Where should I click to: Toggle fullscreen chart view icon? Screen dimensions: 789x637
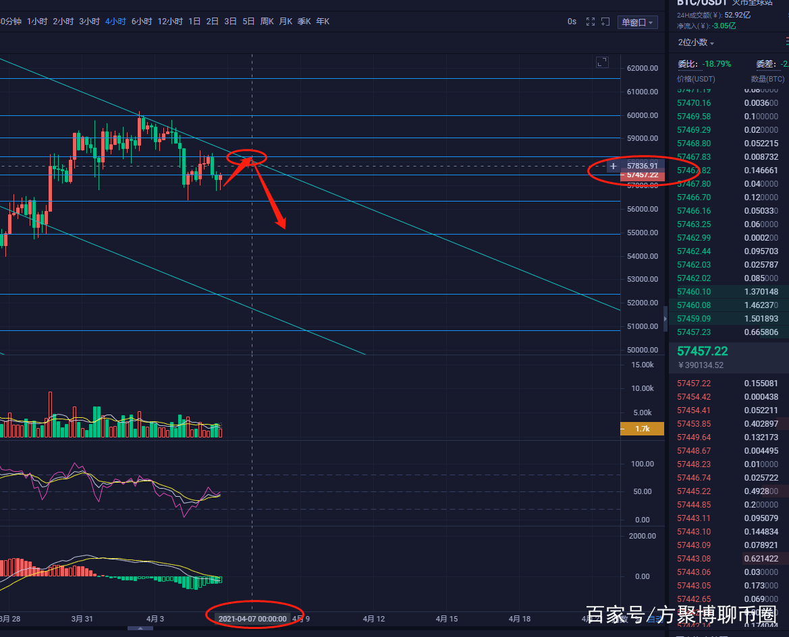tap(591, 22)
